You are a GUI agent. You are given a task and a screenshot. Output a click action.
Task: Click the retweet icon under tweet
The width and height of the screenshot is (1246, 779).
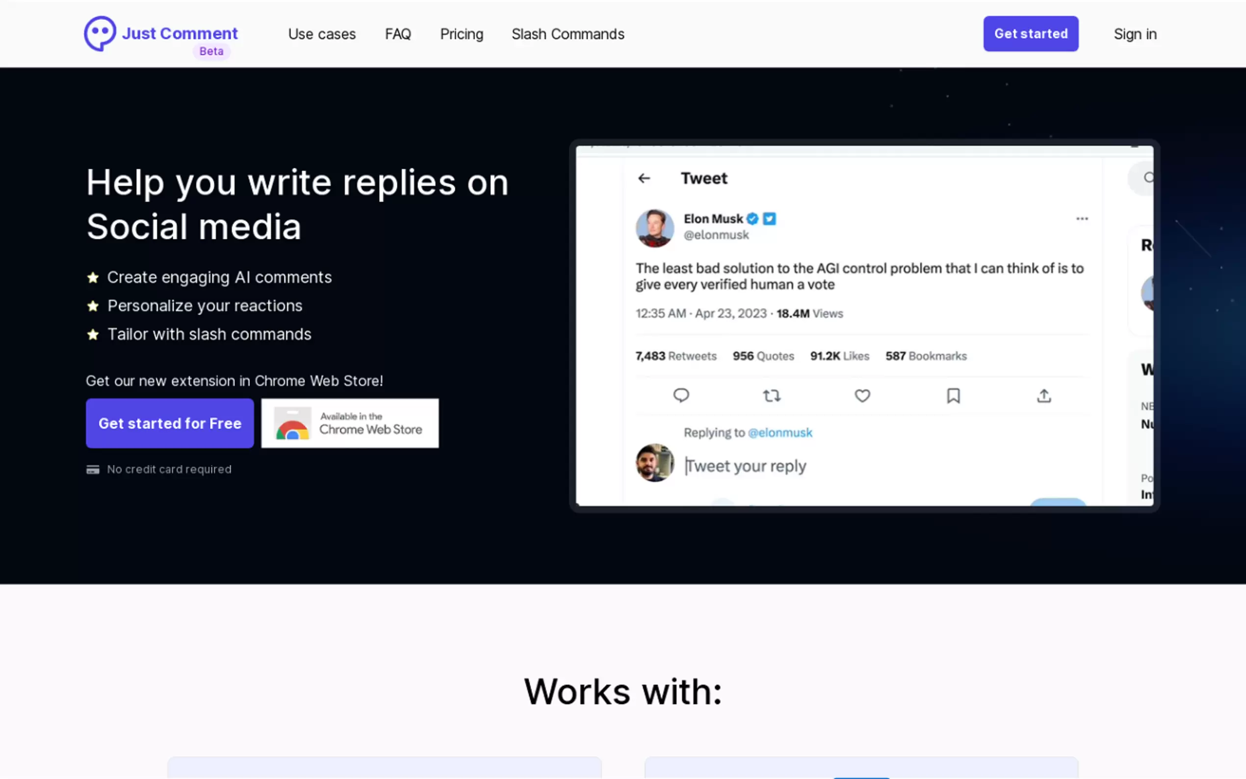771,396
